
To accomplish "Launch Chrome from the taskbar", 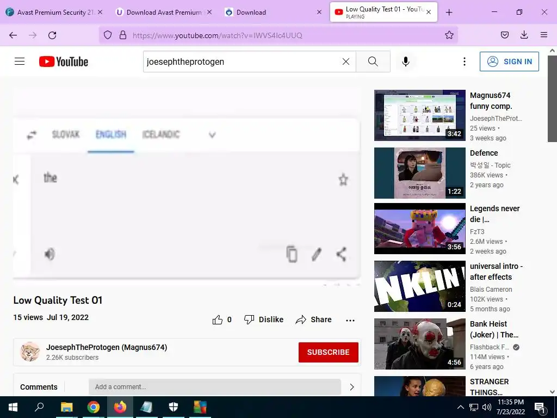I will pos(93,407).
